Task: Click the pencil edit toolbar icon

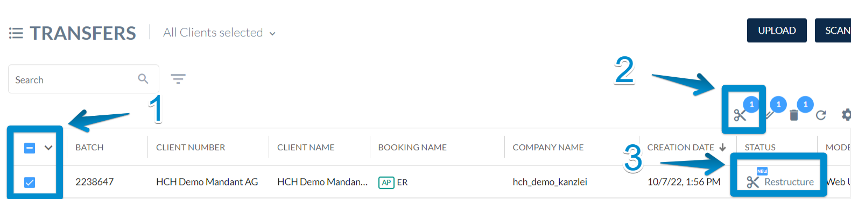Action: point(770,115)
